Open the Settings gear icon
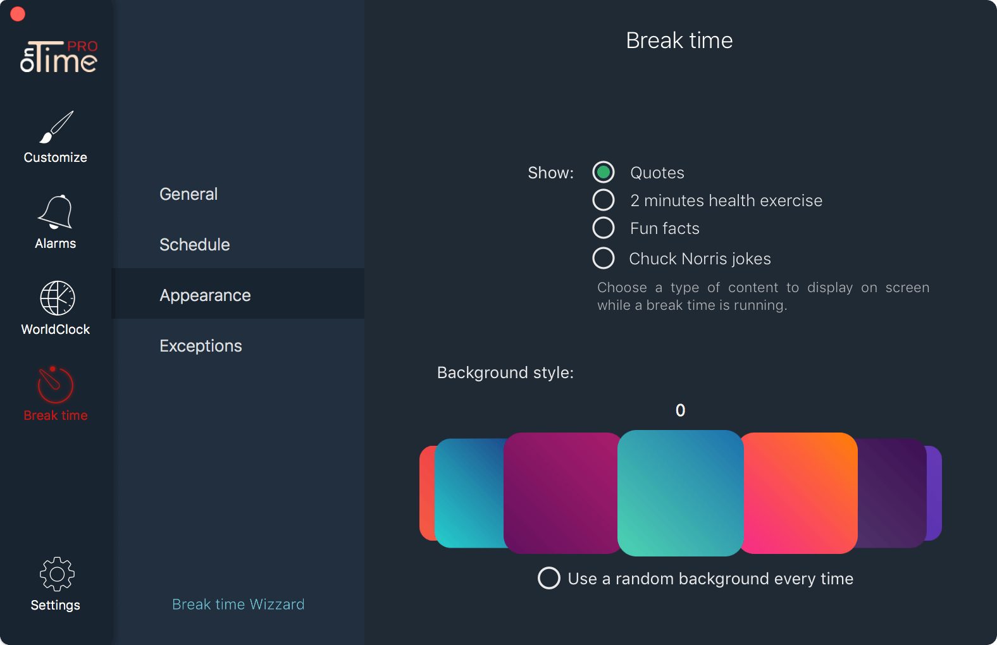The width and height of the screenshot is (997, 645). point(57,574)
